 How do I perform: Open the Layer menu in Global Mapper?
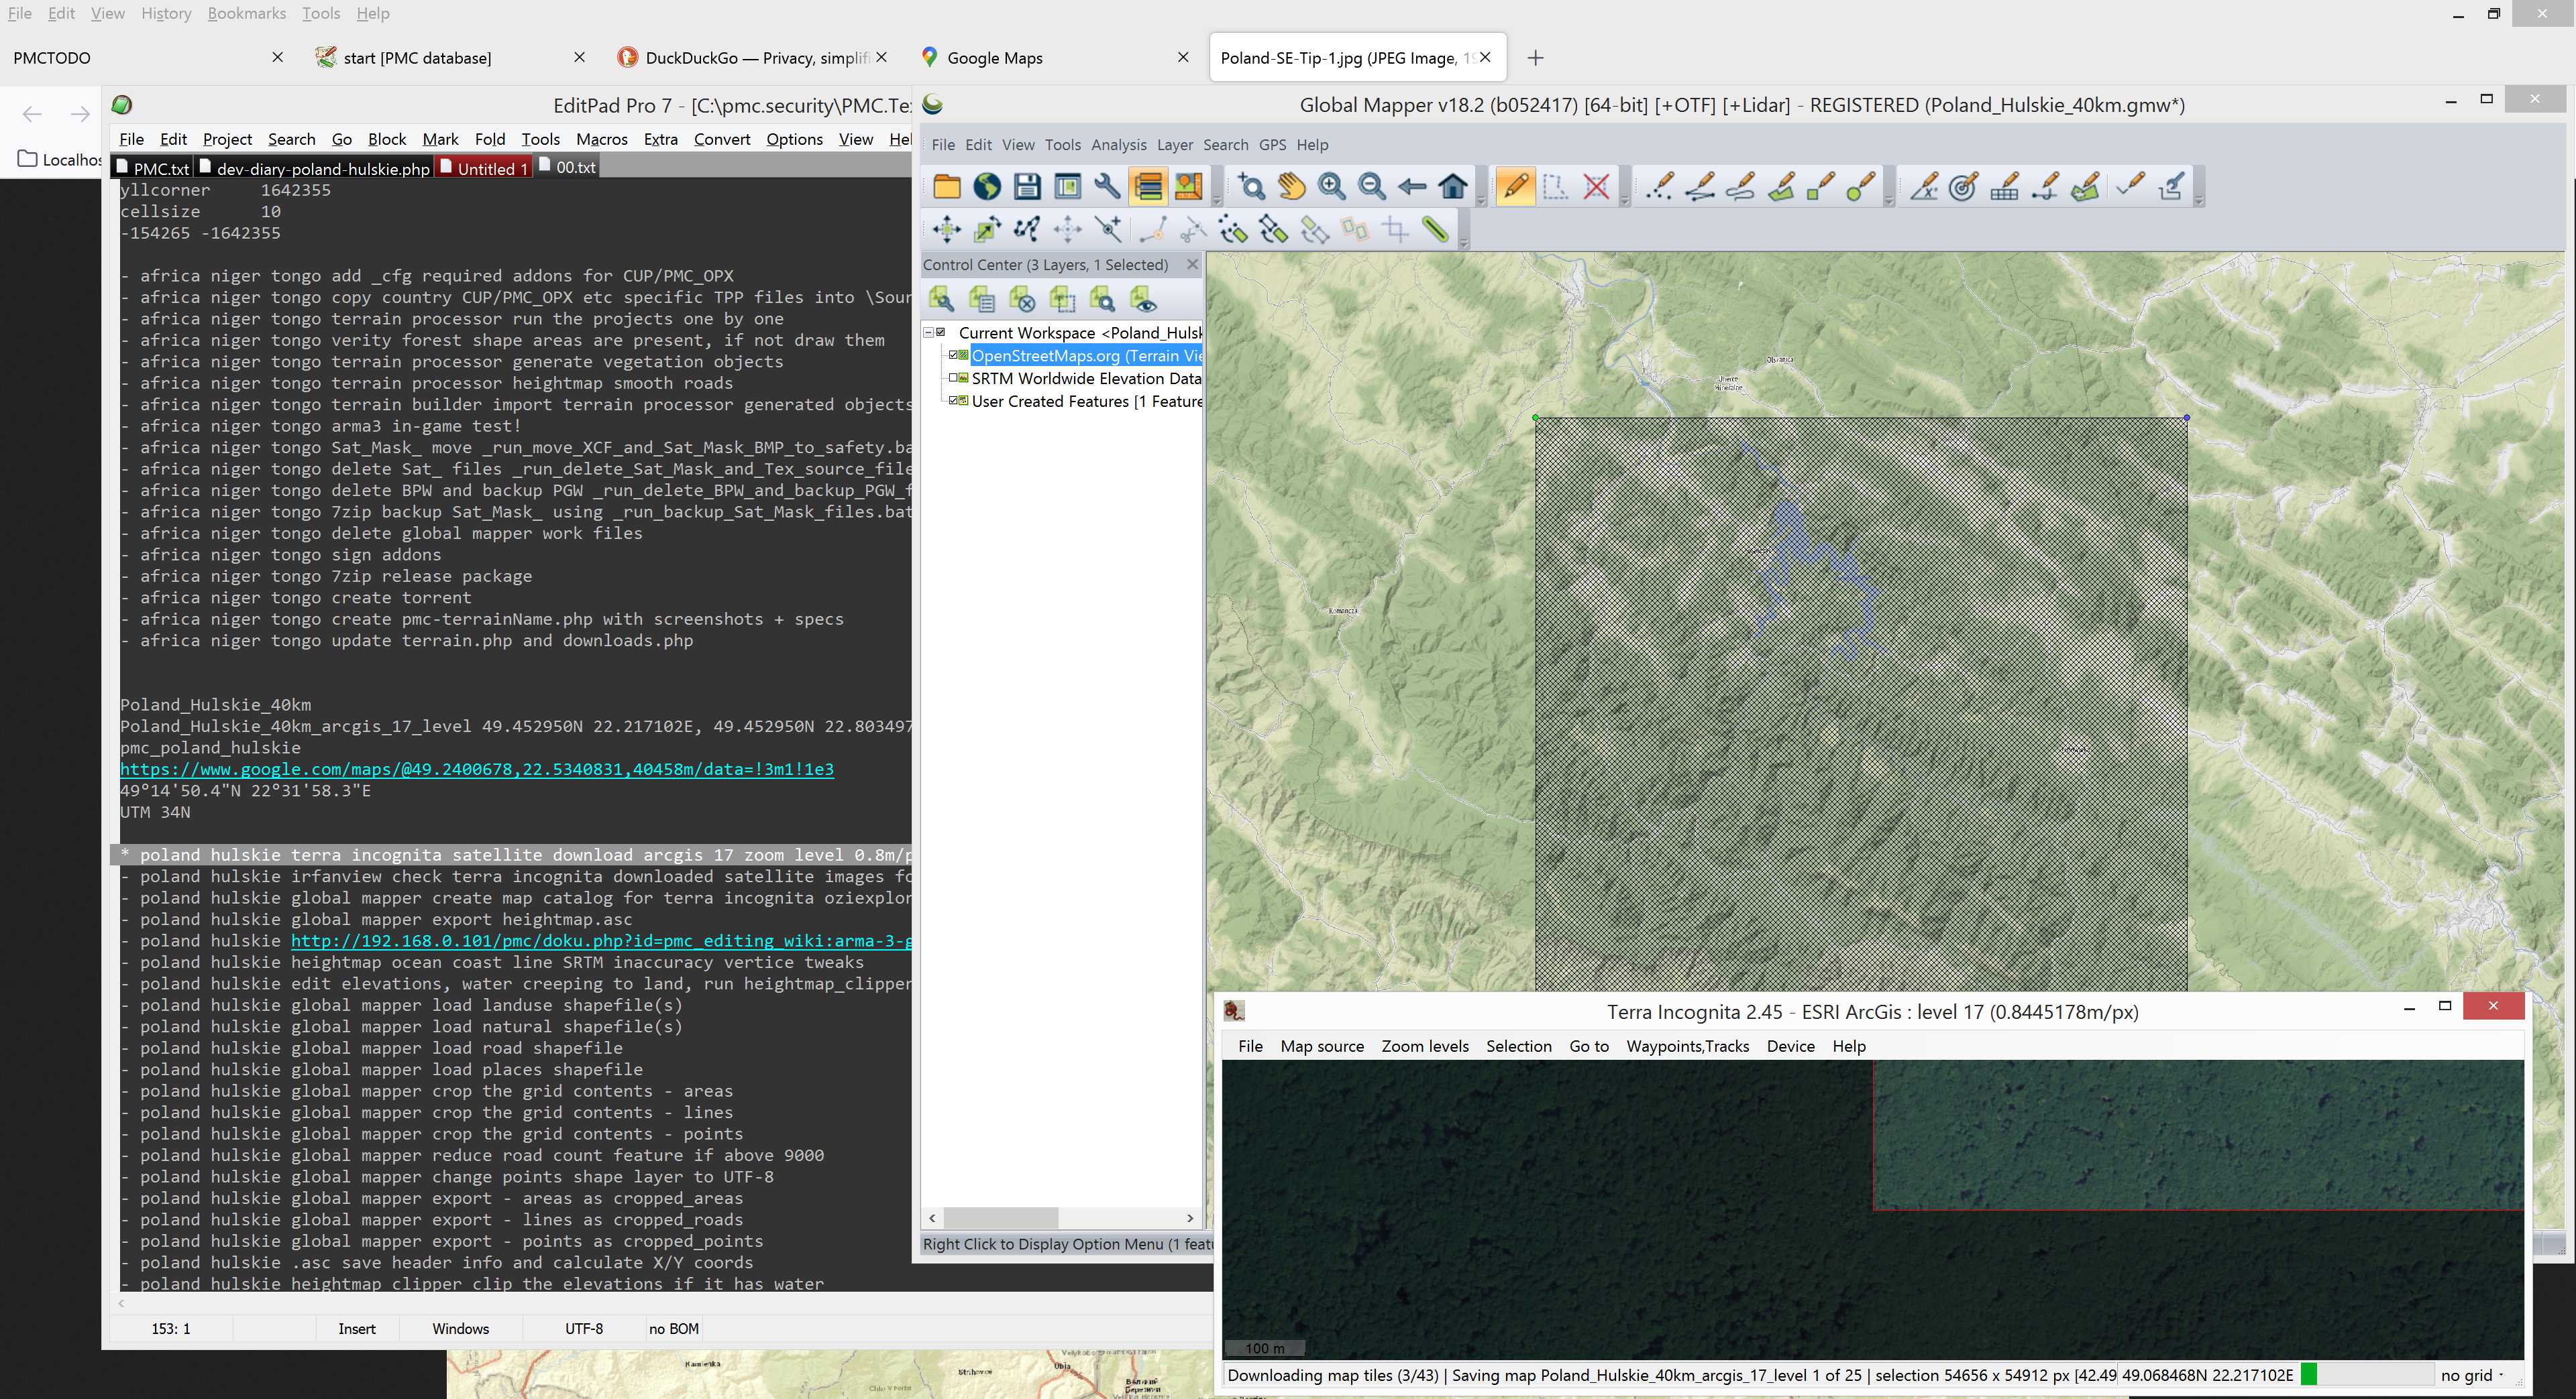pos(1175,145)
